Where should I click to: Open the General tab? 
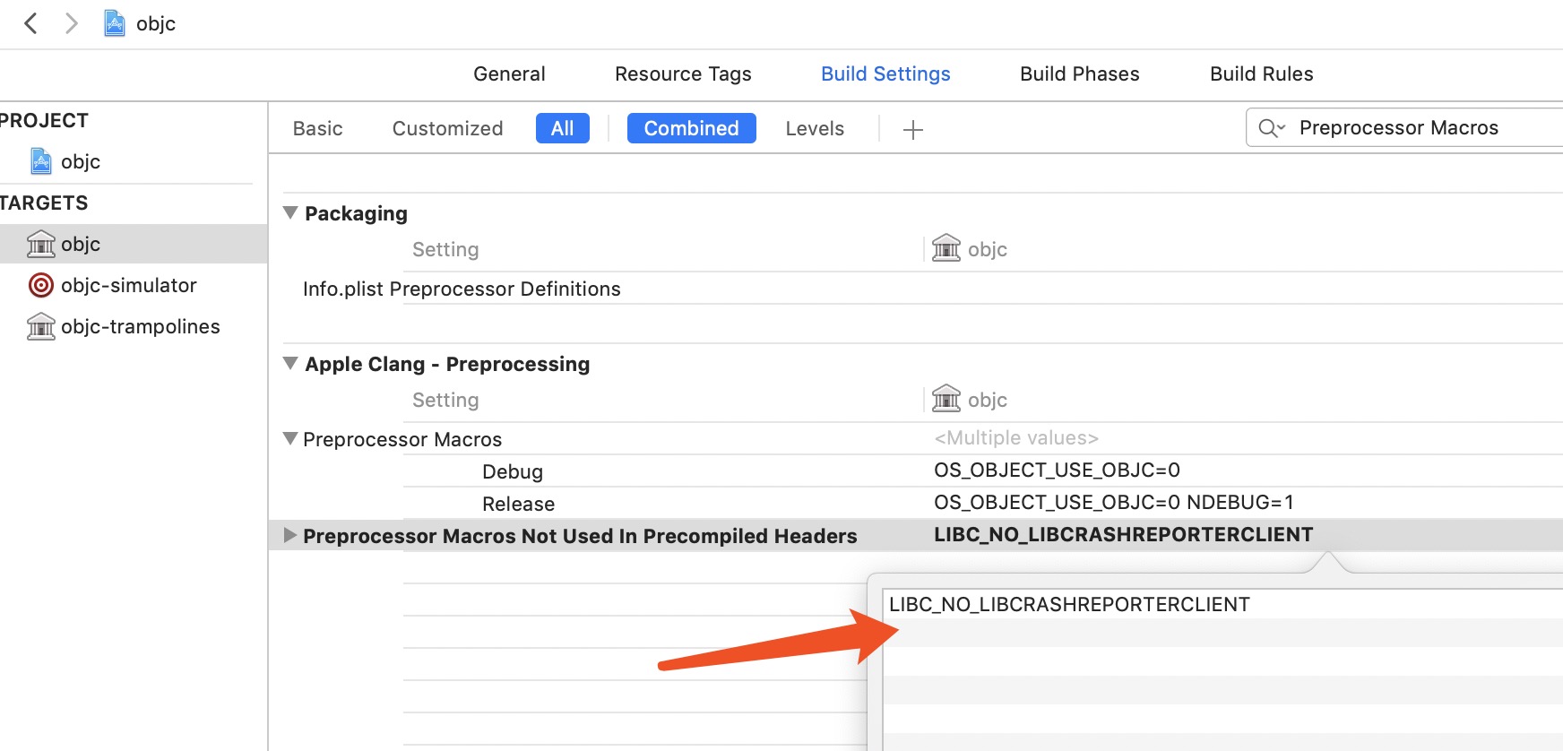click(x=509, y=74)
